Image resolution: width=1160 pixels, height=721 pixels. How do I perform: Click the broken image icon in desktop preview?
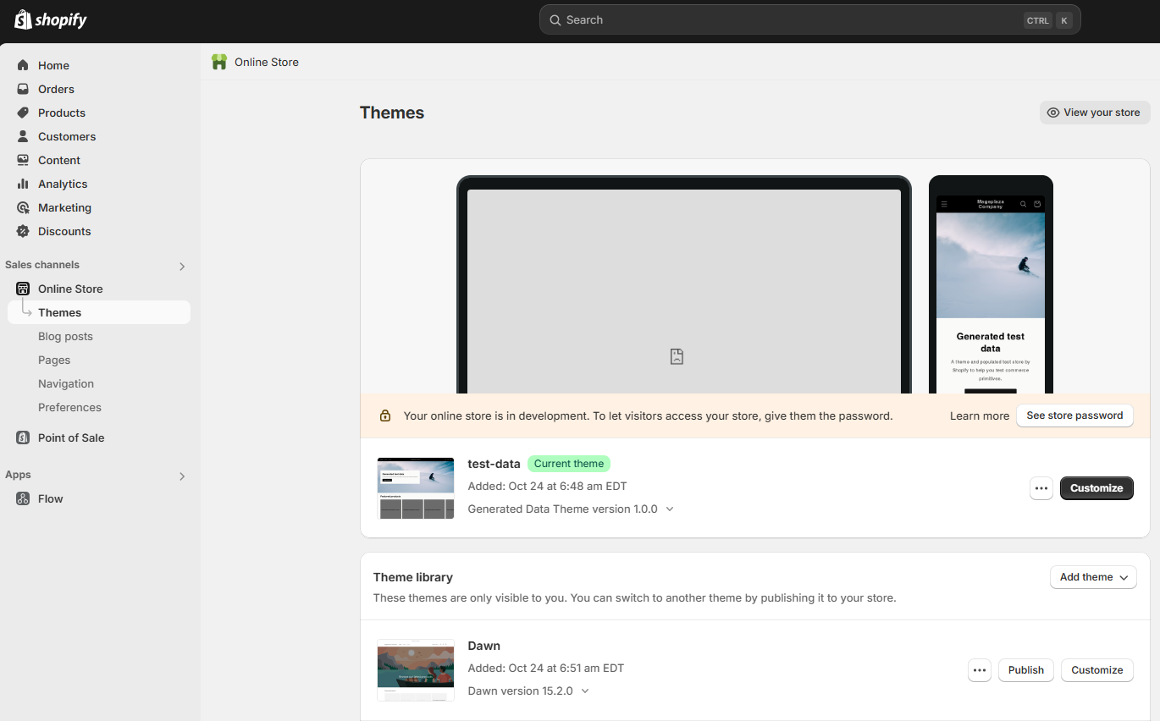click(677, 356)
